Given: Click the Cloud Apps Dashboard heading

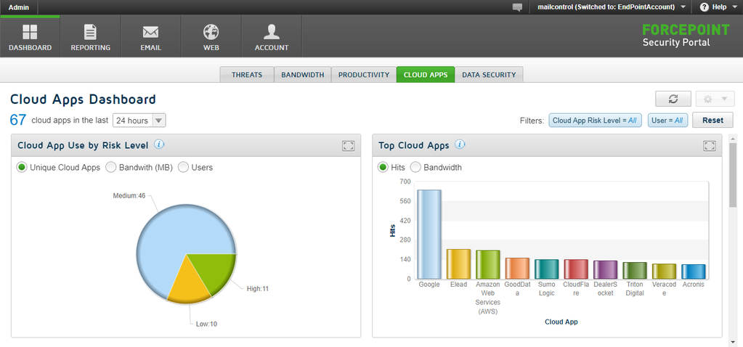Looking at the screenshot, I should [x=83, y=99].
